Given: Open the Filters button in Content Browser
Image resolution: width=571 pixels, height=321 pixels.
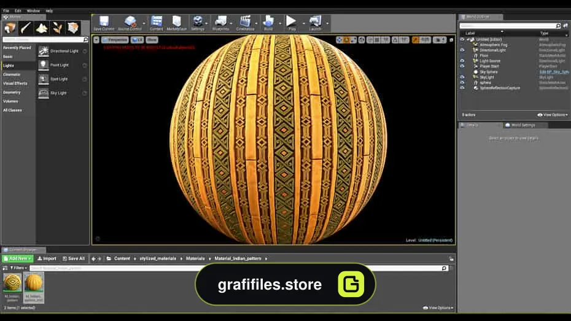Looking at the screenshot, I should 18,268.
